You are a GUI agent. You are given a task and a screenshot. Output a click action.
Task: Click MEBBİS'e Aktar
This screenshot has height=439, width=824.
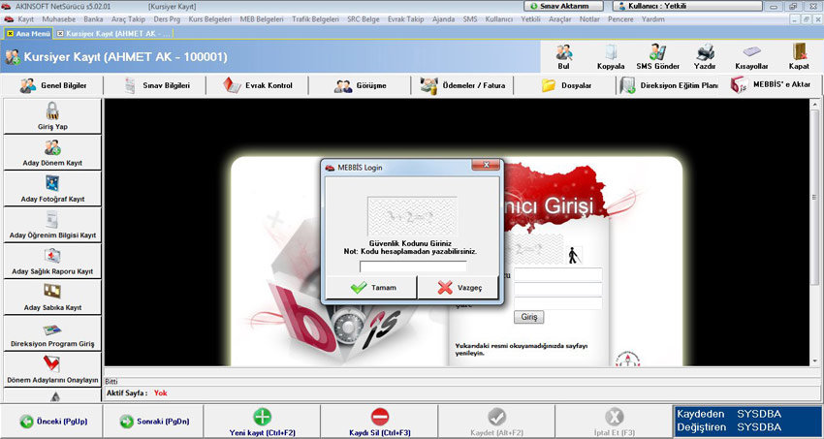[x=771, y=85]
